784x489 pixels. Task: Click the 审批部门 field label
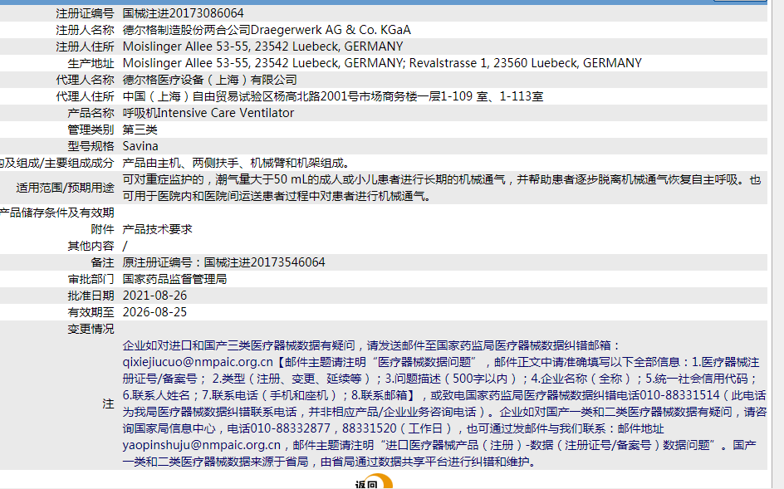pos(91,279)
